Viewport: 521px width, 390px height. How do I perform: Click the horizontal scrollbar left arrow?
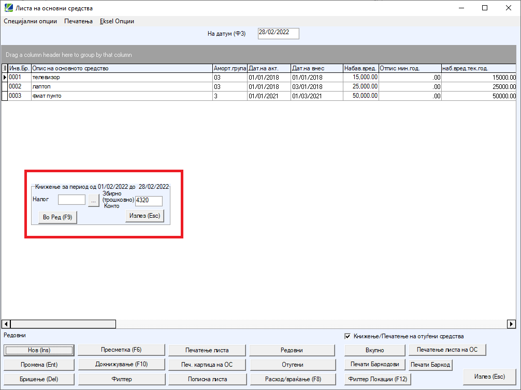[6, 324]
